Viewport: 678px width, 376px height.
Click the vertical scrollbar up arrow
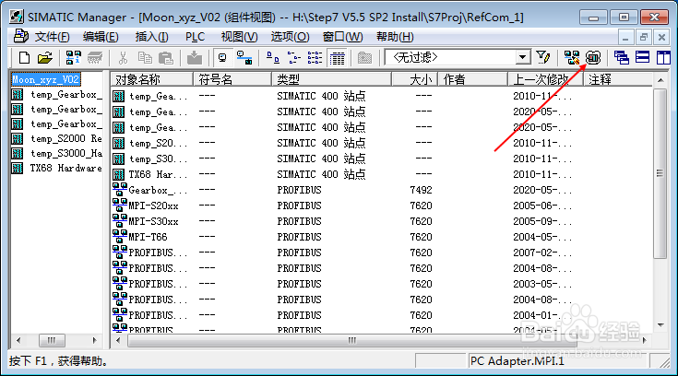coord(660,80)
